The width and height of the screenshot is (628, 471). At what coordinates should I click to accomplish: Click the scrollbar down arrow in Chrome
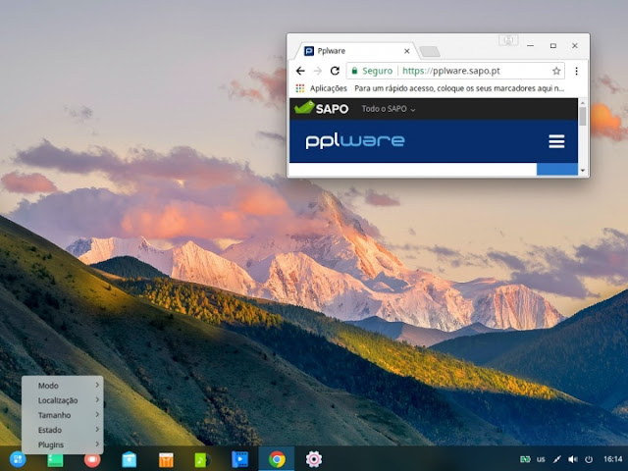[582, 171]
